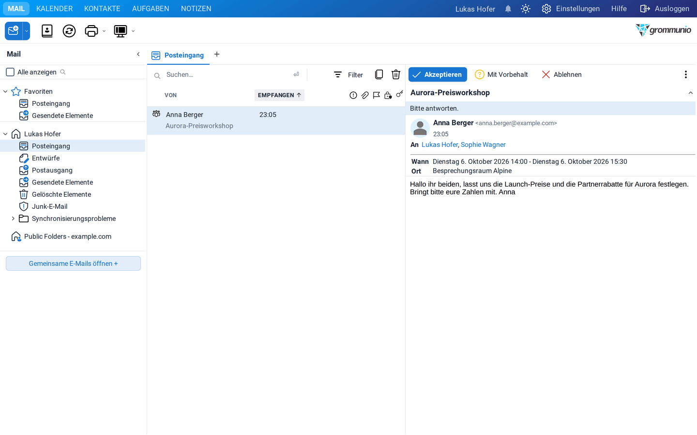Click the printer icon
This screenshot has height=435, width=697.
point(91,31)
